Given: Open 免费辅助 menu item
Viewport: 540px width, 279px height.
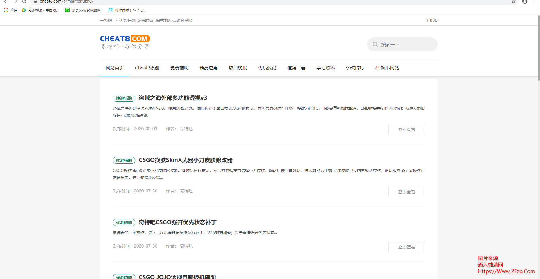Looking at the screenshot, I should coord(179,68).
